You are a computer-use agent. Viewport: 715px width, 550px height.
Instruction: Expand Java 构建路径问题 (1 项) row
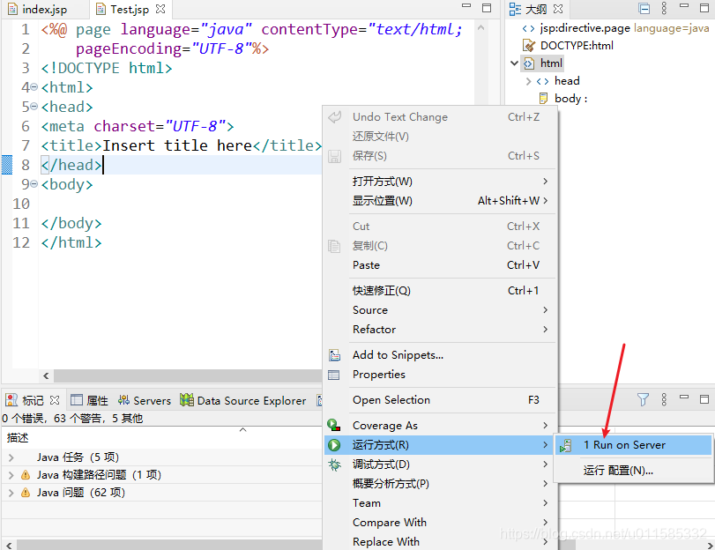[11, 475]
